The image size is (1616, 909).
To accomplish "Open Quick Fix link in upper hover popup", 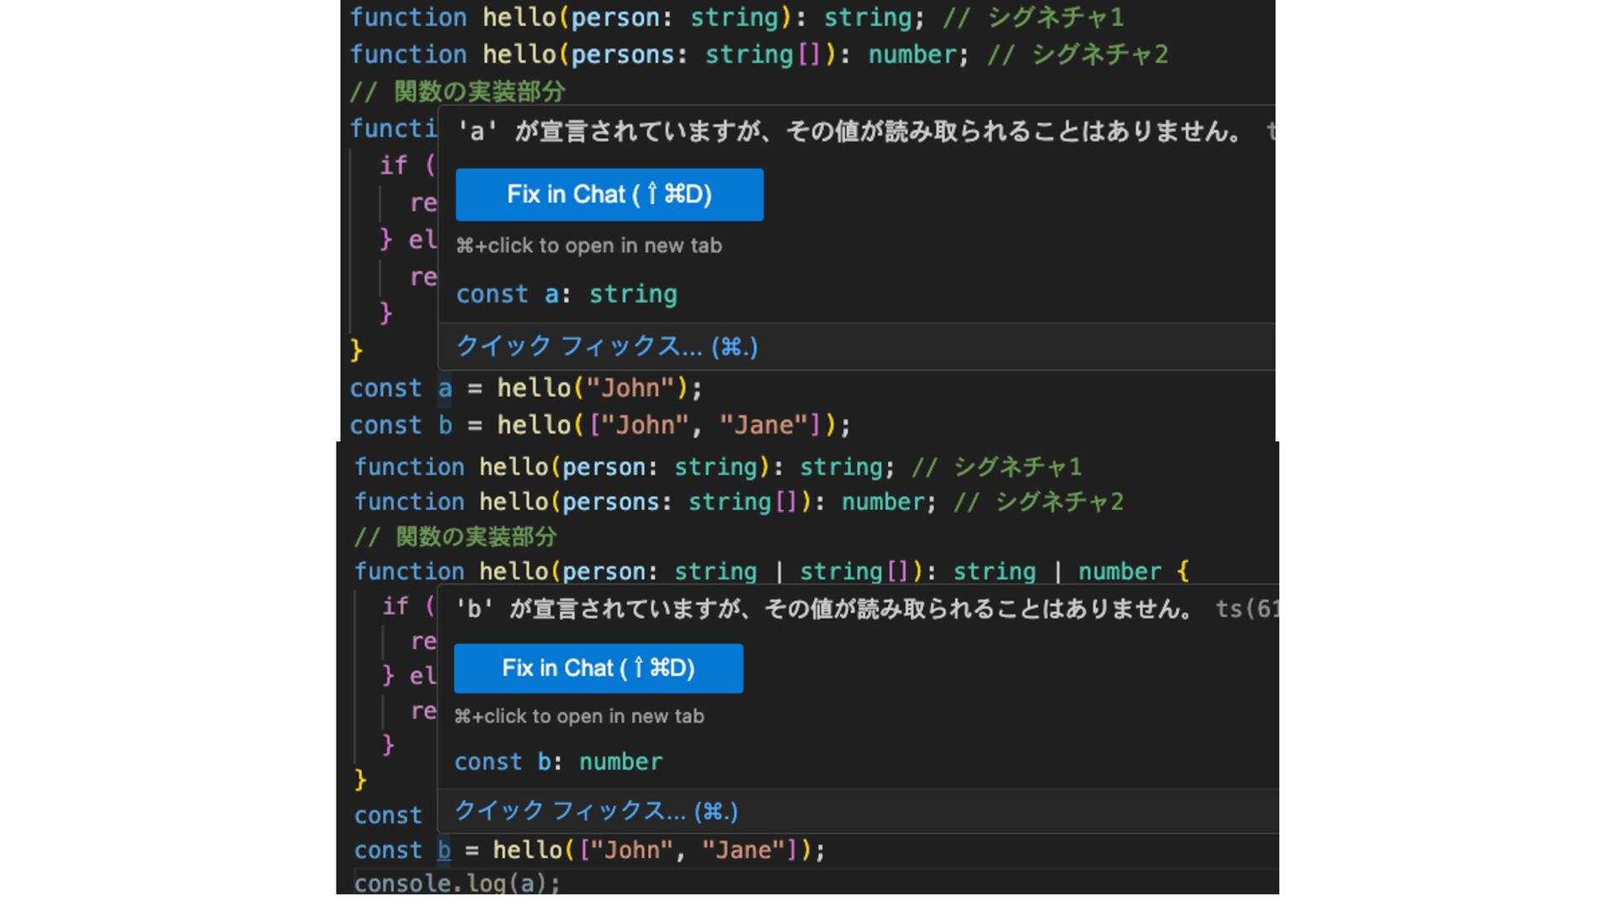I will pyautogui.click(x=606, y=347).
